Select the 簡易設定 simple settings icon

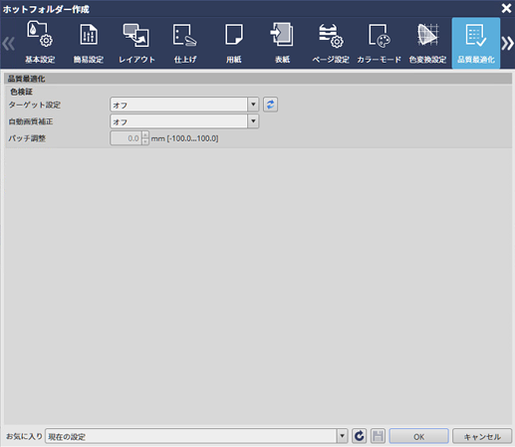[89, 43]
